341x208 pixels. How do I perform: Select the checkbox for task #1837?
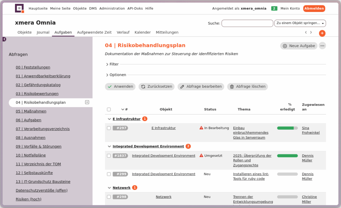(109, 156)
